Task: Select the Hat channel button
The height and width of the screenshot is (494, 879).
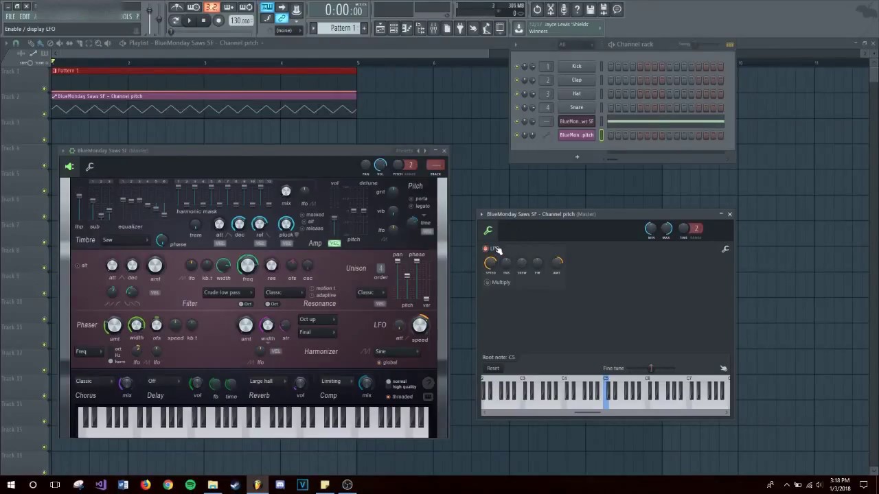Action: (576, 94)
